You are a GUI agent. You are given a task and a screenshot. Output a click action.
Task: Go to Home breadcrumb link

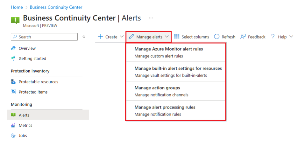click(17, 7)
